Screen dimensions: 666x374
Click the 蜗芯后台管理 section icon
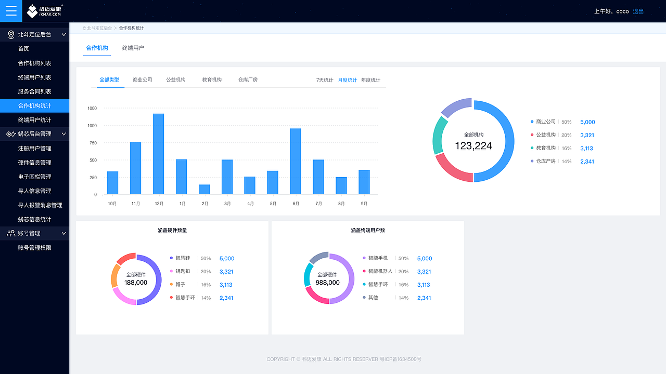[11, 134]
